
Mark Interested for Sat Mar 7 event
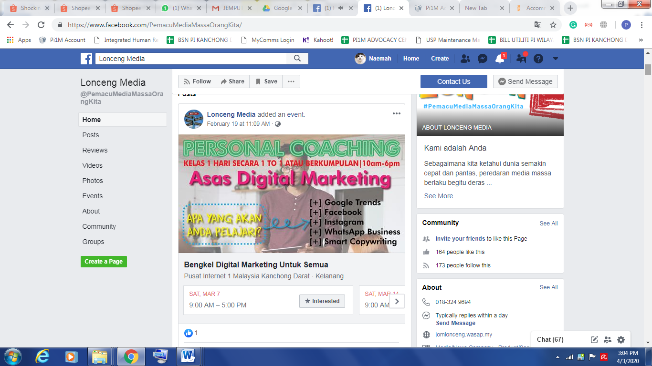coord(322,301)
